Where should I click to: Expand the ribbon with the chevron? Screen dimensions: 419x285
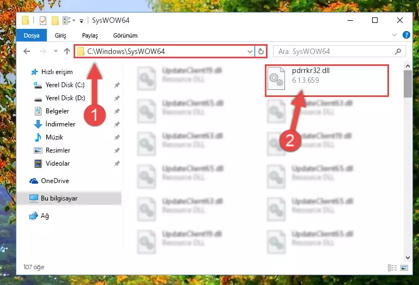394,35
